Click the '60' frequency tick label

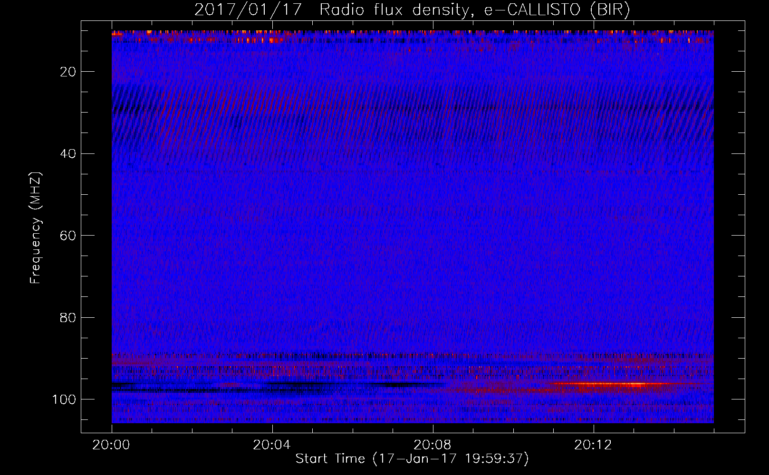click(68, 236)
